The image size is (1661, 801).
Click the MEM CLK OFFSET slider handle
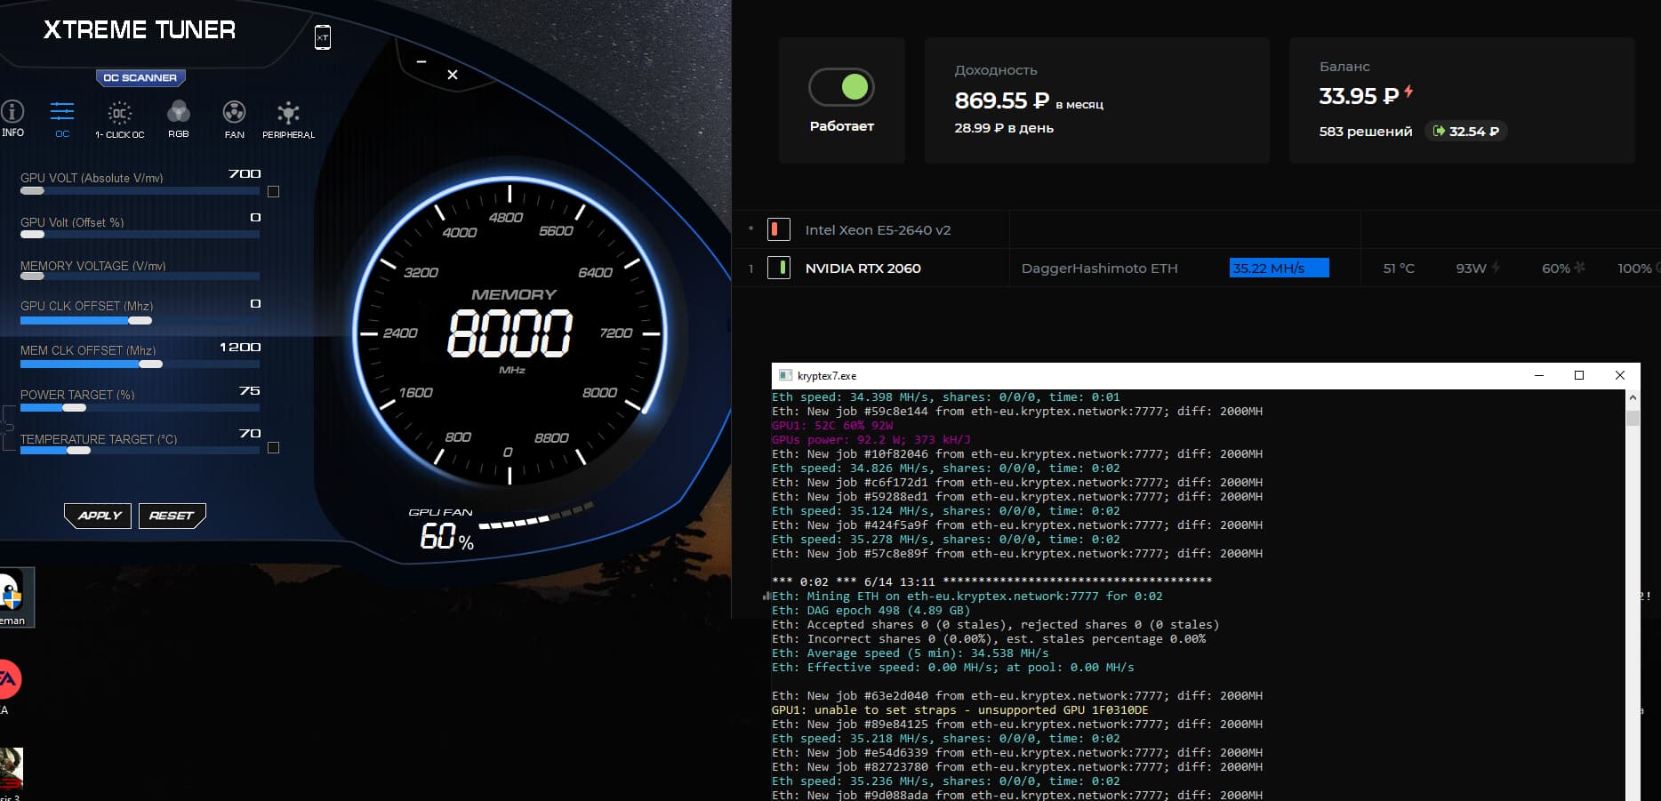(151, 364)
